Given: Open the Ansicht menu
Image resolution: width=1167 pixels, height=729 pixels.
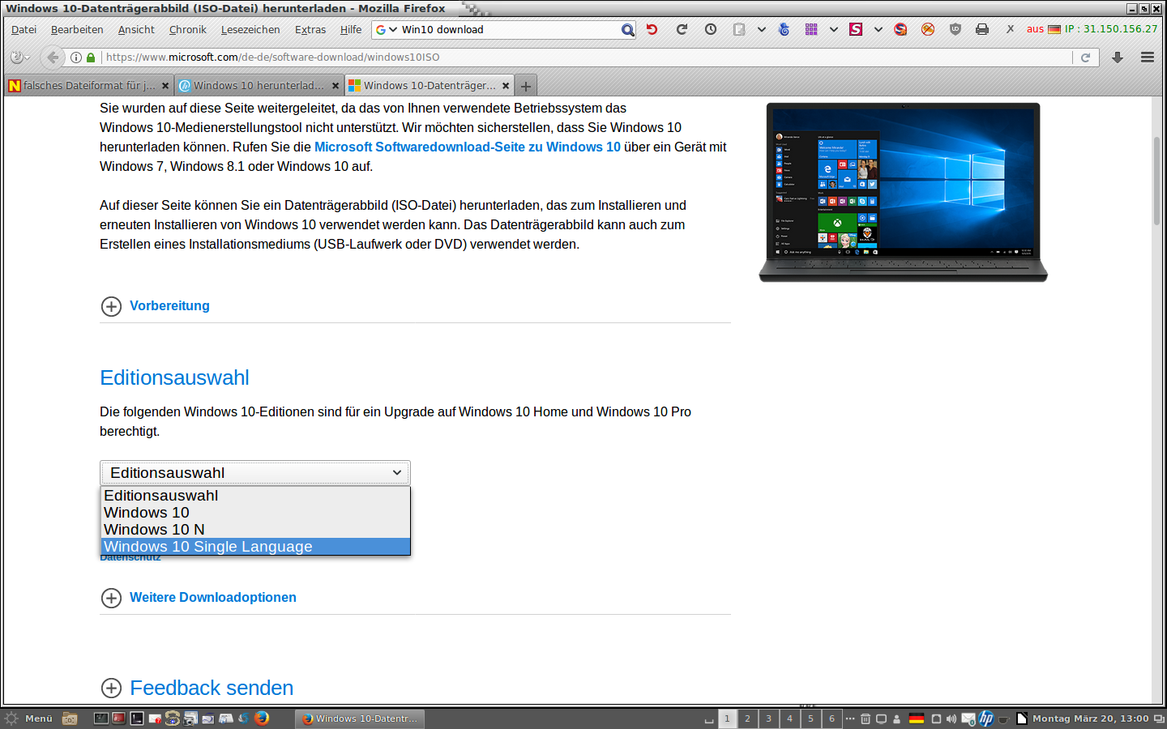Looking at the screenshot, I should click(136, 30).
